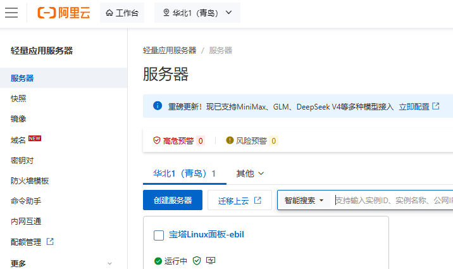Image resolution: width=453 pixels, height=269 pixels.
Task: Open the hamburger navigation menu
Action: [11, 13]
